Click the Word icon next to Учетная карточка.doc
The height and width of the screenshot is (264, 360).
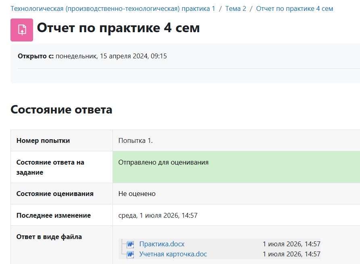pos(130,254)
